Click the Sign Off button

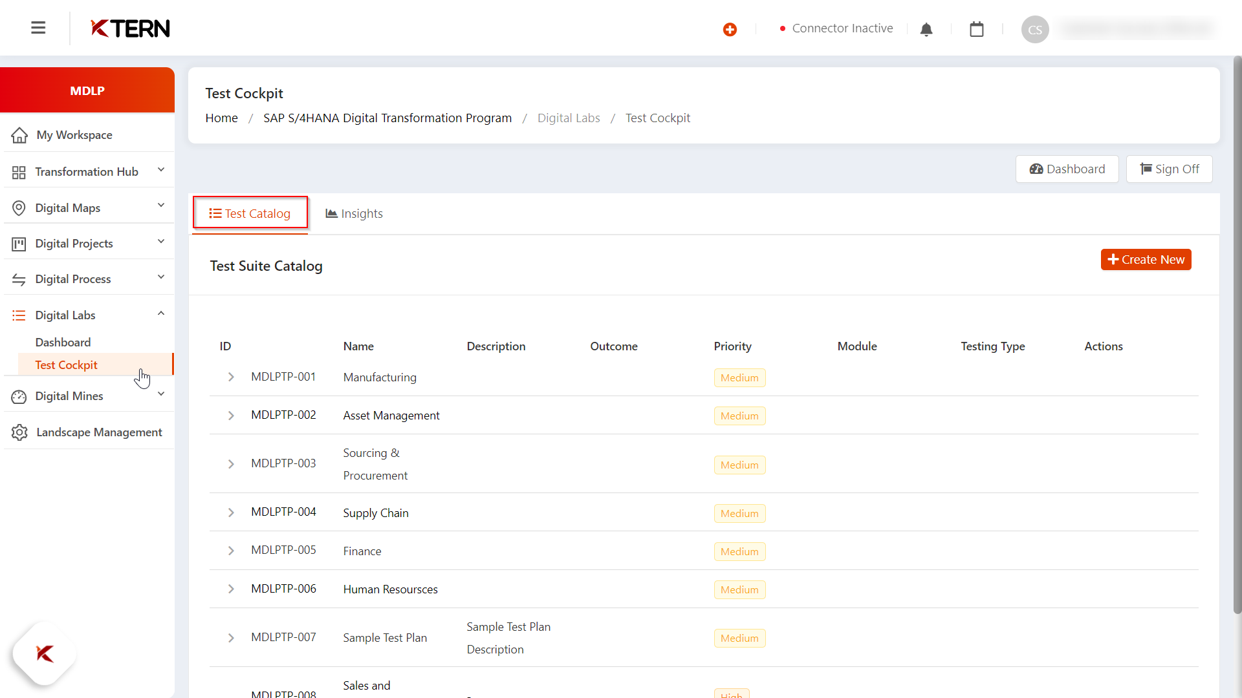(x=1169, y=169)
